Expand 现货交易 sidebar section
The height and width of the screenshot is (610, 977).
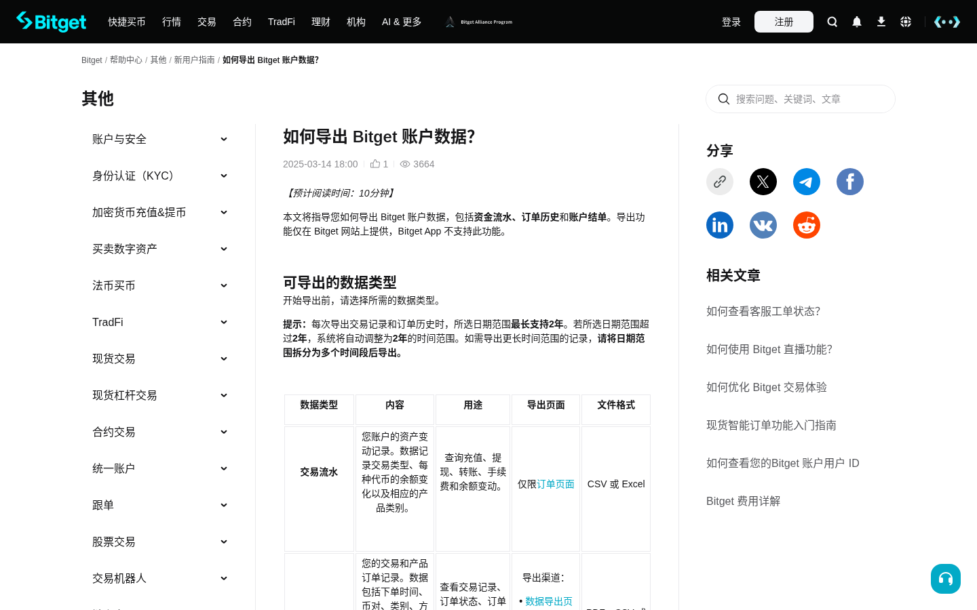click(160, 359)
